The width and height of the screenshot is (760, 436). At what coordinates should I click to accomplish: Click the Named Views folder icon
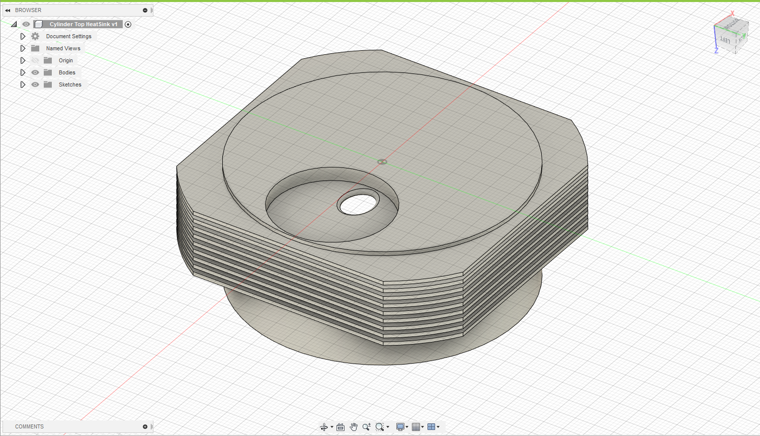click(x=35, y=48)
